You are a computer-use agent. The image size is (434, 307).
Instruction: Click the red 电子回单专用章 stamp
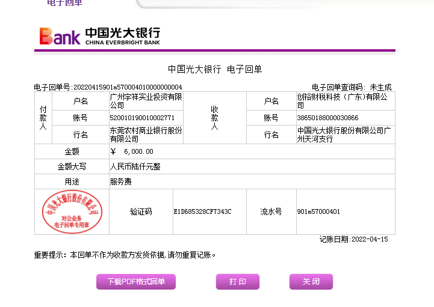pos(72,211)
